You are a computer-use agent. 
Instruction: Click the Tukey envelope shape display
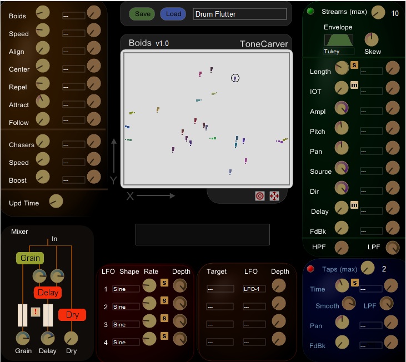pos(339,40)
